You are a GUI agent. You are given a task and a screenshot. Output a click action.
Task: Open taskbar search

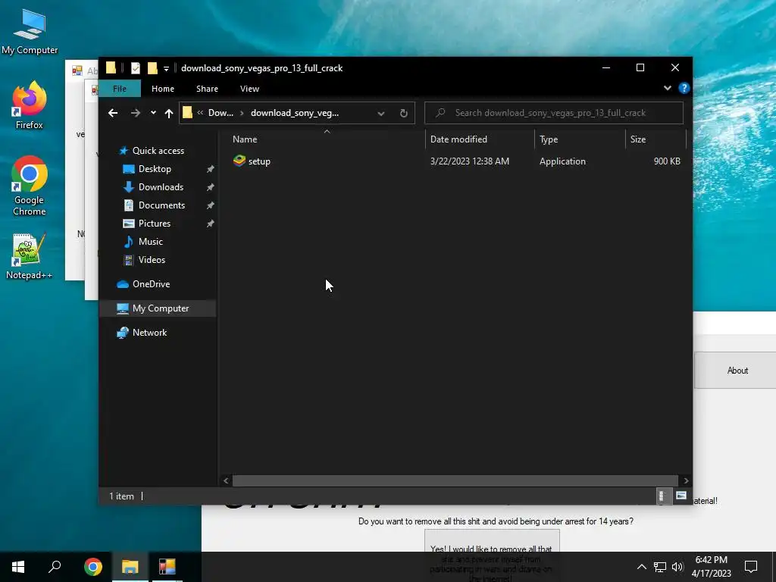click(x=55, y=567)
